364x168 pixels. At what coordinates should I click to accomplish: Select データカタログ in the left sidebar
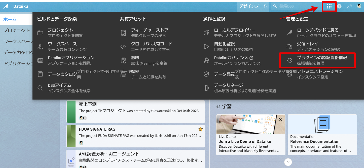[x=16, y=52]
